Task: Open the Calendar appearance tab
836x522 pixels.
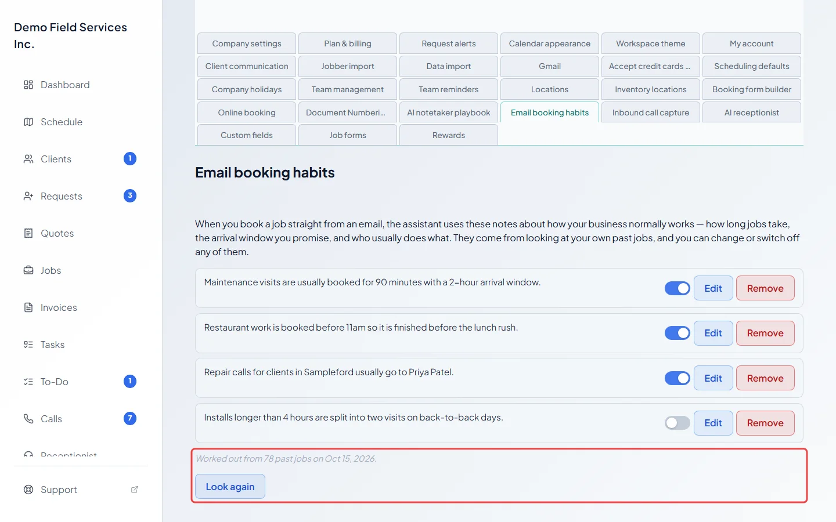Action: (x=550, y=43)
